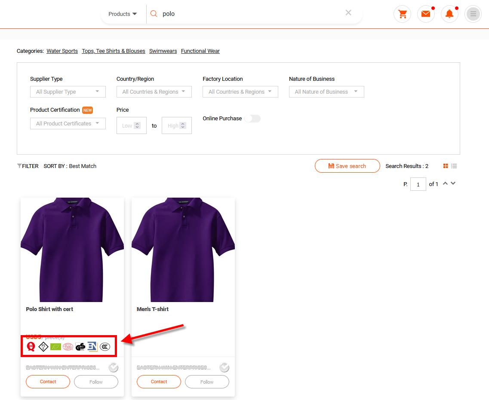
Task: Click the page number input field
Action: pyautogui.click(x=418, y=184)
